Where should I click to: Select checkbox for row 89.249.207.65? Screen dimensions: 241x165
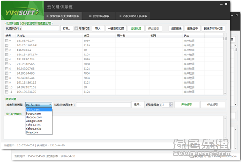[6, 69]
